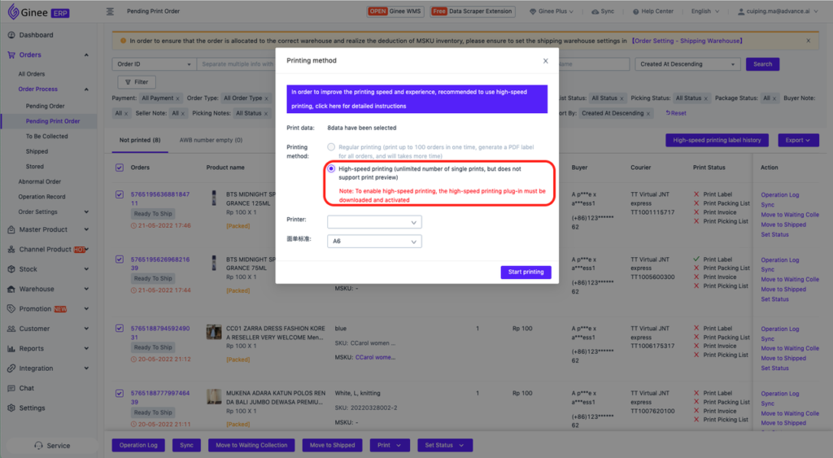Uncheck order 576518877799746439 checkbox
Image resolution: width=833 pixels, height=458 pixels.
tap(120, 393)
